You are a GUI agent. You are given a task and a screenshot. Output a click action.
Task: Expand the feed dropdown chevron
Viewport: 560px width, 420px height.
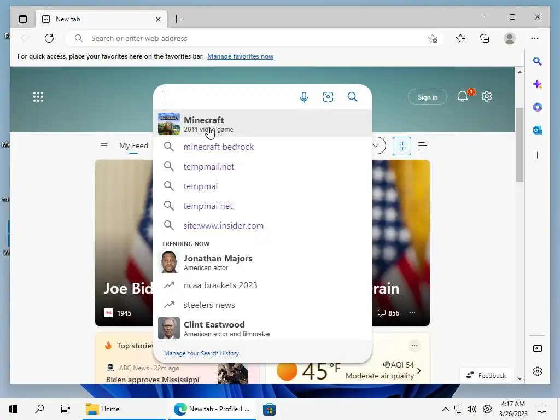point(375,145)
